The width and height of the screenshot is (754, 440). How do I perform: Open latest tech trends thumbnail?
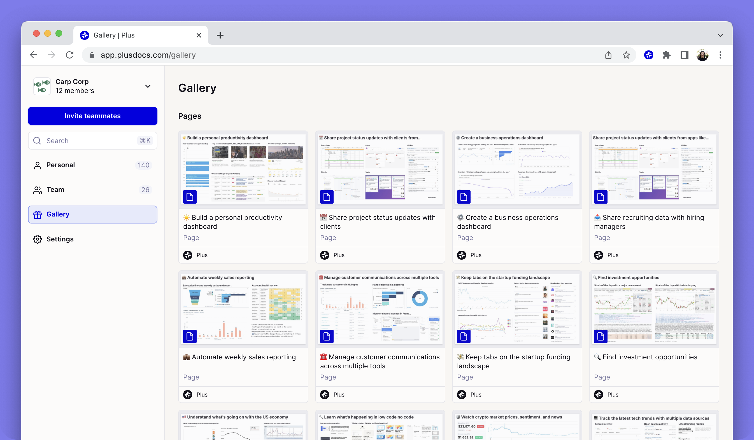point(654,427)
